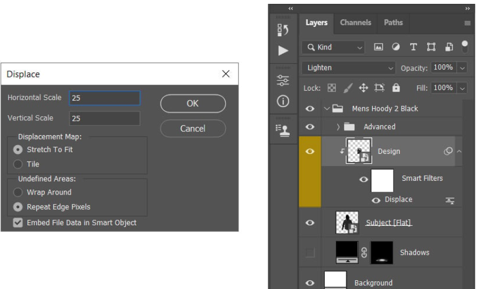Click the Fill 100% value field
The width and height of the screenshot is (481, 289).
[x=444, y=88]
